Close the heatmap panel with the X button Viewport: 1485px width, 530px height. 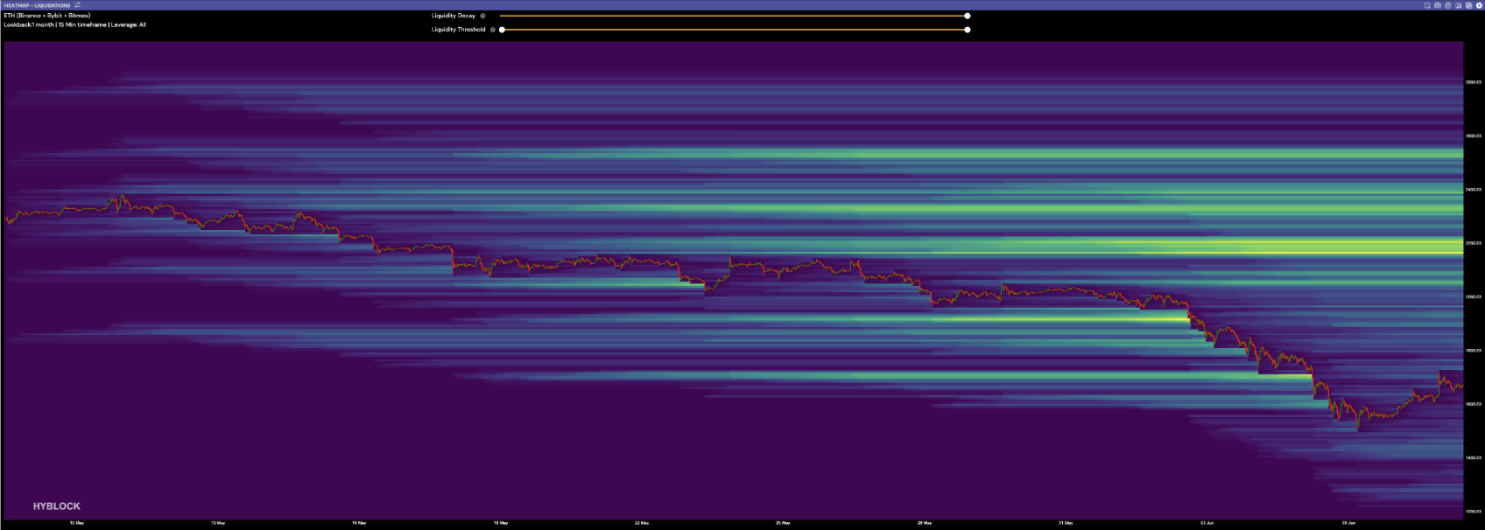(x=1480, y=5)
